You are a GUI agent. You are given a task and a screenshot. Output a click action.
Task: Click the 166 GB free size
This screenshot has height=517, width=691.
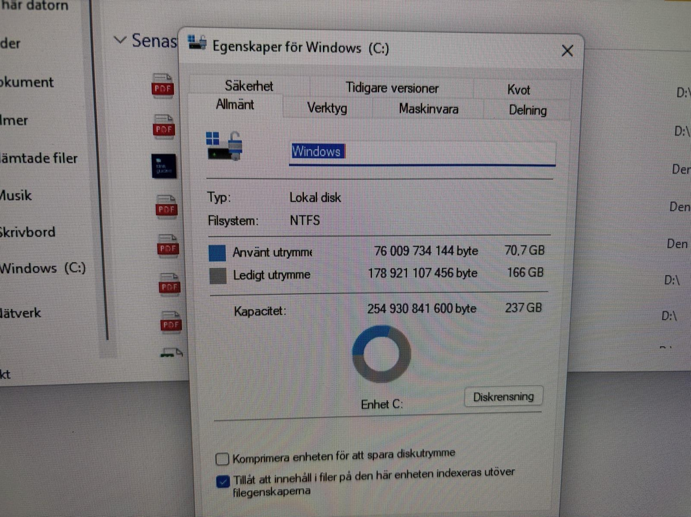coord(525,272)
